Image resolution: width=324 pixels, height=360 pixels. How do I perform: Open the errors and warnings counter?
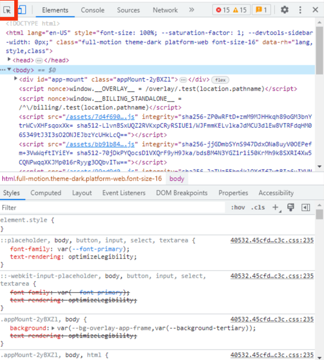tap(231, 10)
